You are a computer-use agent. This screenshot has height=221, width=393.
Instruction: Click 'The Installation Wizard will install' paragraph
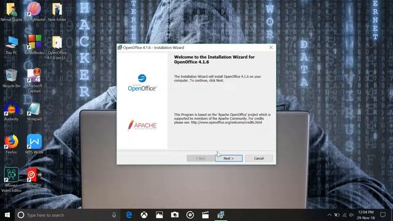217,79
